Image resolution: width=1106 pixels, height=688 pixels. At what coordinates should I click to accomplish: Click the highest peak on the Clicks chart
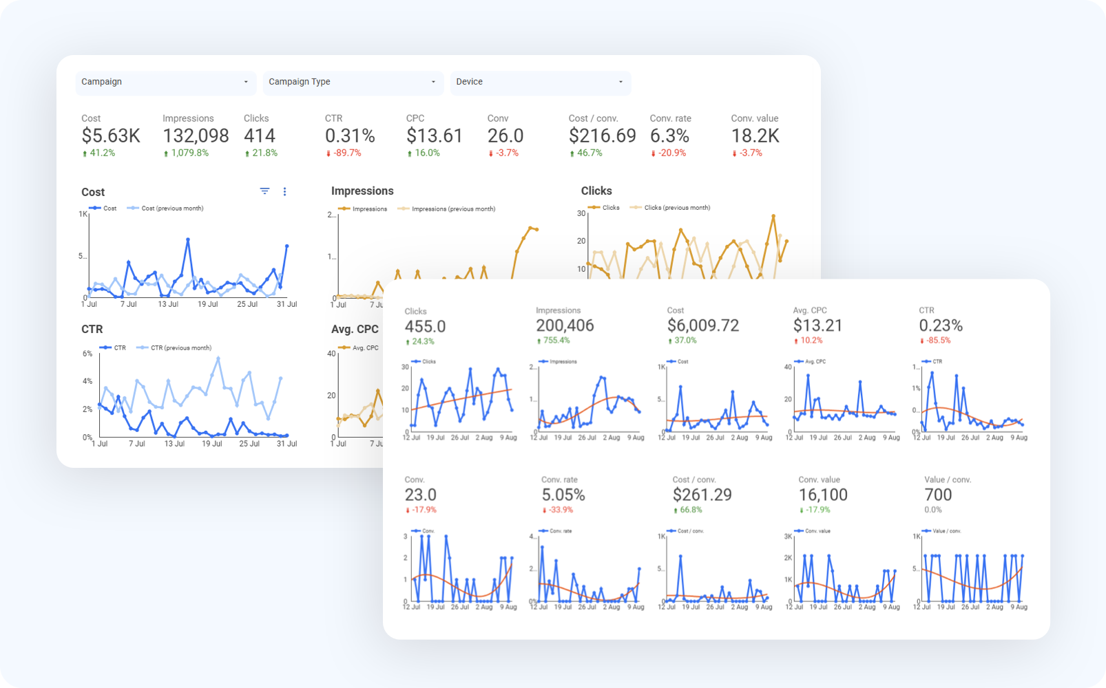[x=773, y=215]
